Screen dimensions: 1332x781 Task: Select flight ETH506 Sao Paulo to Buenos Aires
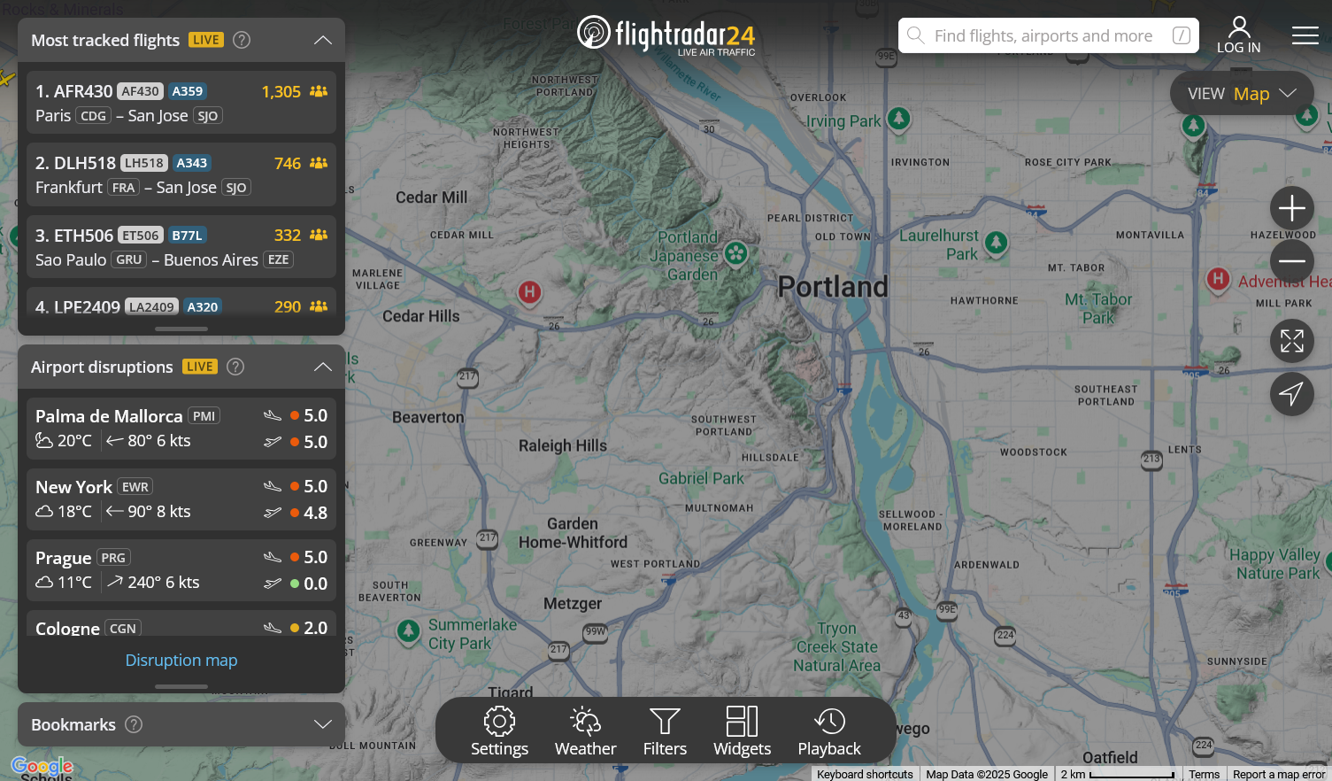click(x=181, y=247)
